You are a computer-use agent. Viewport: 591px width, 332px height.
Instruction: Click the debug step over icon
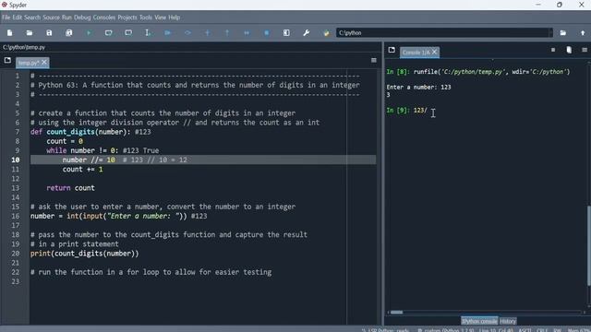click(187, 33)
